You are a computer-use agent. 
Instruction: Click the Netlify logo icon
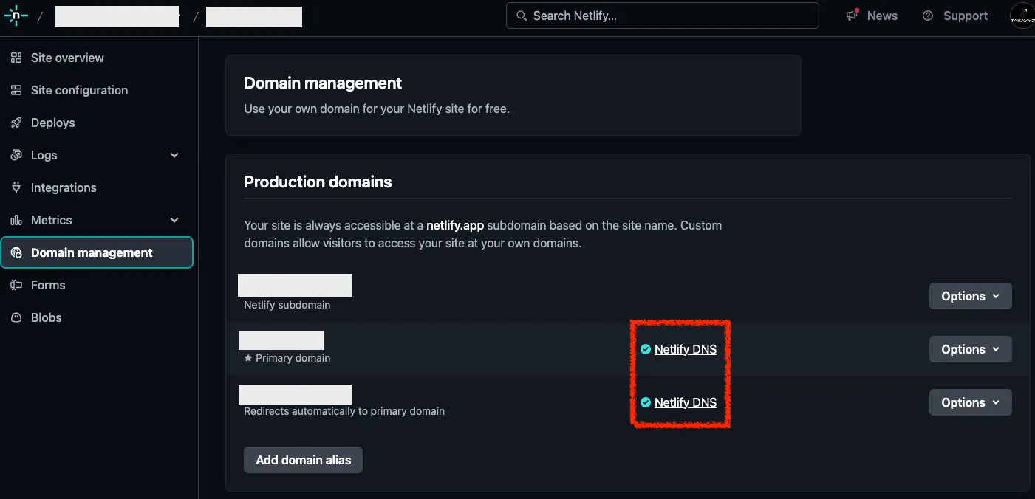16,16
